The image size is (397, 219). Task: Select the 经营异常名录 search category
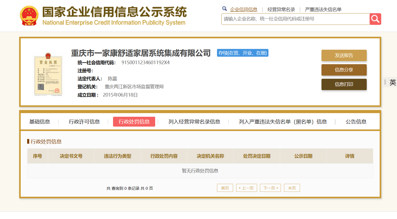point(281,10)
